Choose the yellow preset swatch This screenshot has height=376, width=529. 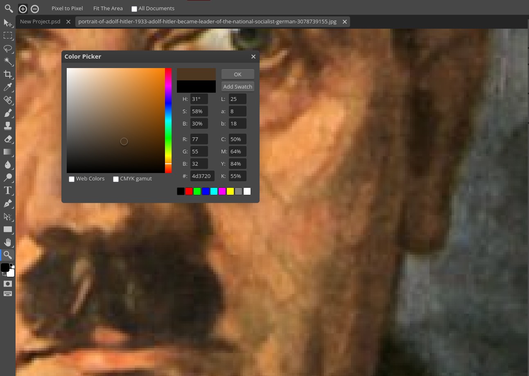pos(231,191)
